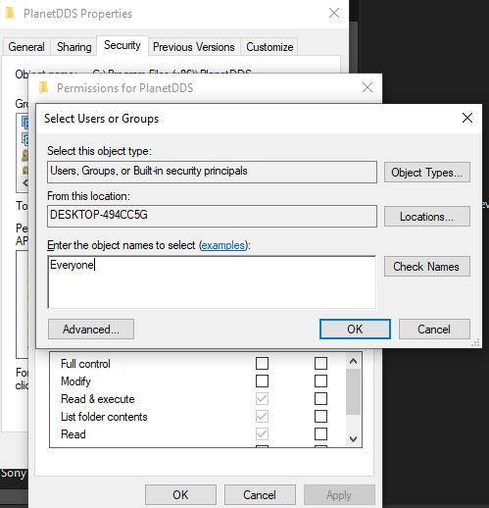Click the permissions list scroll-up arrow
This screenshot has width=489, height=508.
[x=353, y=361]
